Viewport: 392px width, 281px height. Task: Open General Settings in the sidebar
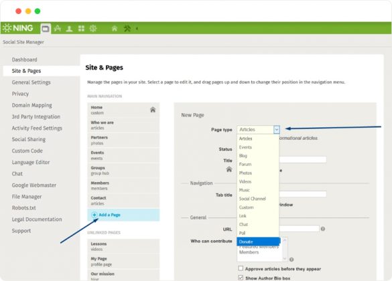pyautogui.click(x=31, y=82)
